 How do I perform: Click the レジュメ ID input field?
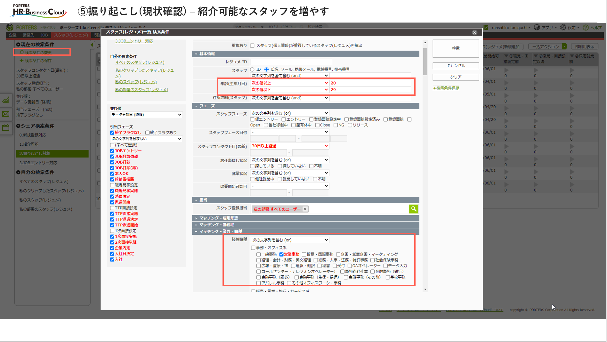(x=291, y=62)
